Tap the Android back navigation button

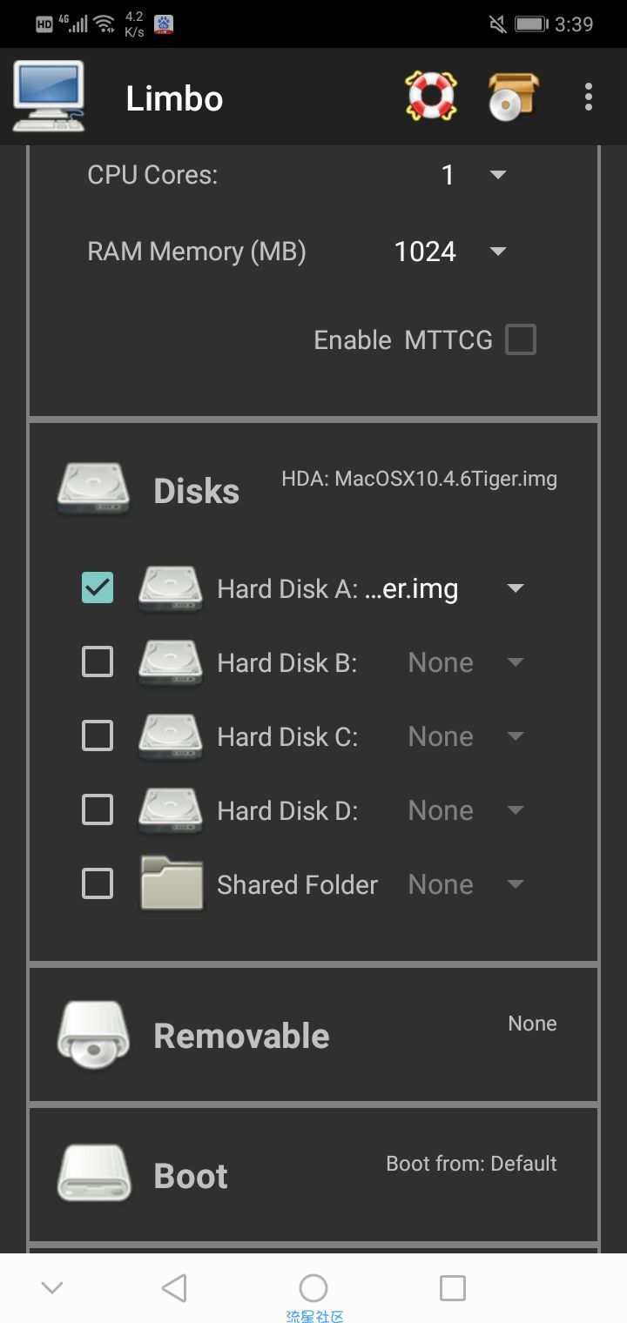[174, 1287]
